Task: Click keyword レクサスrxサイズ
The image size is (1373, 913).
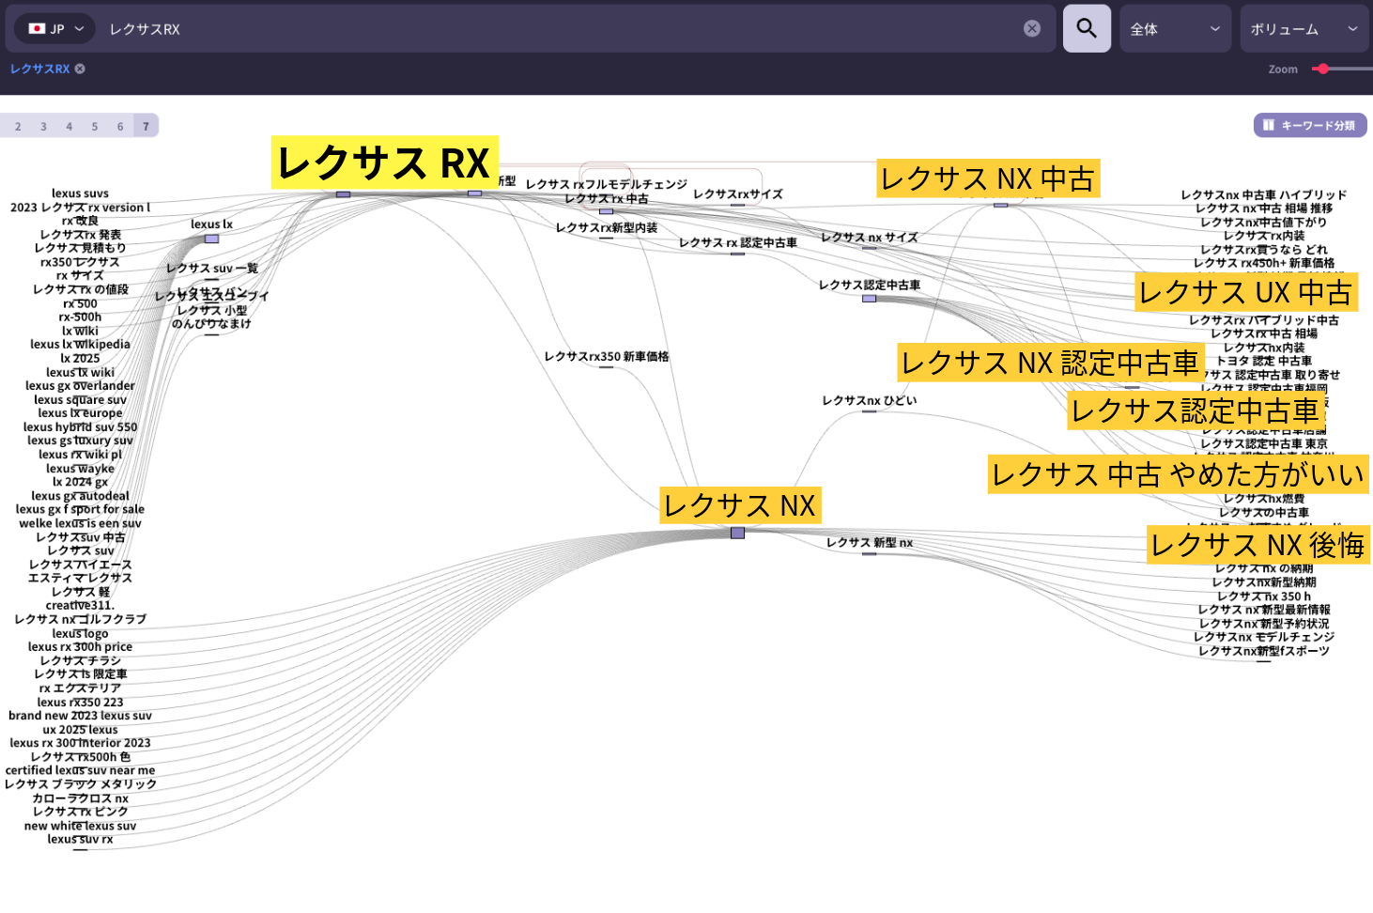Action: (x=738, y=194)
